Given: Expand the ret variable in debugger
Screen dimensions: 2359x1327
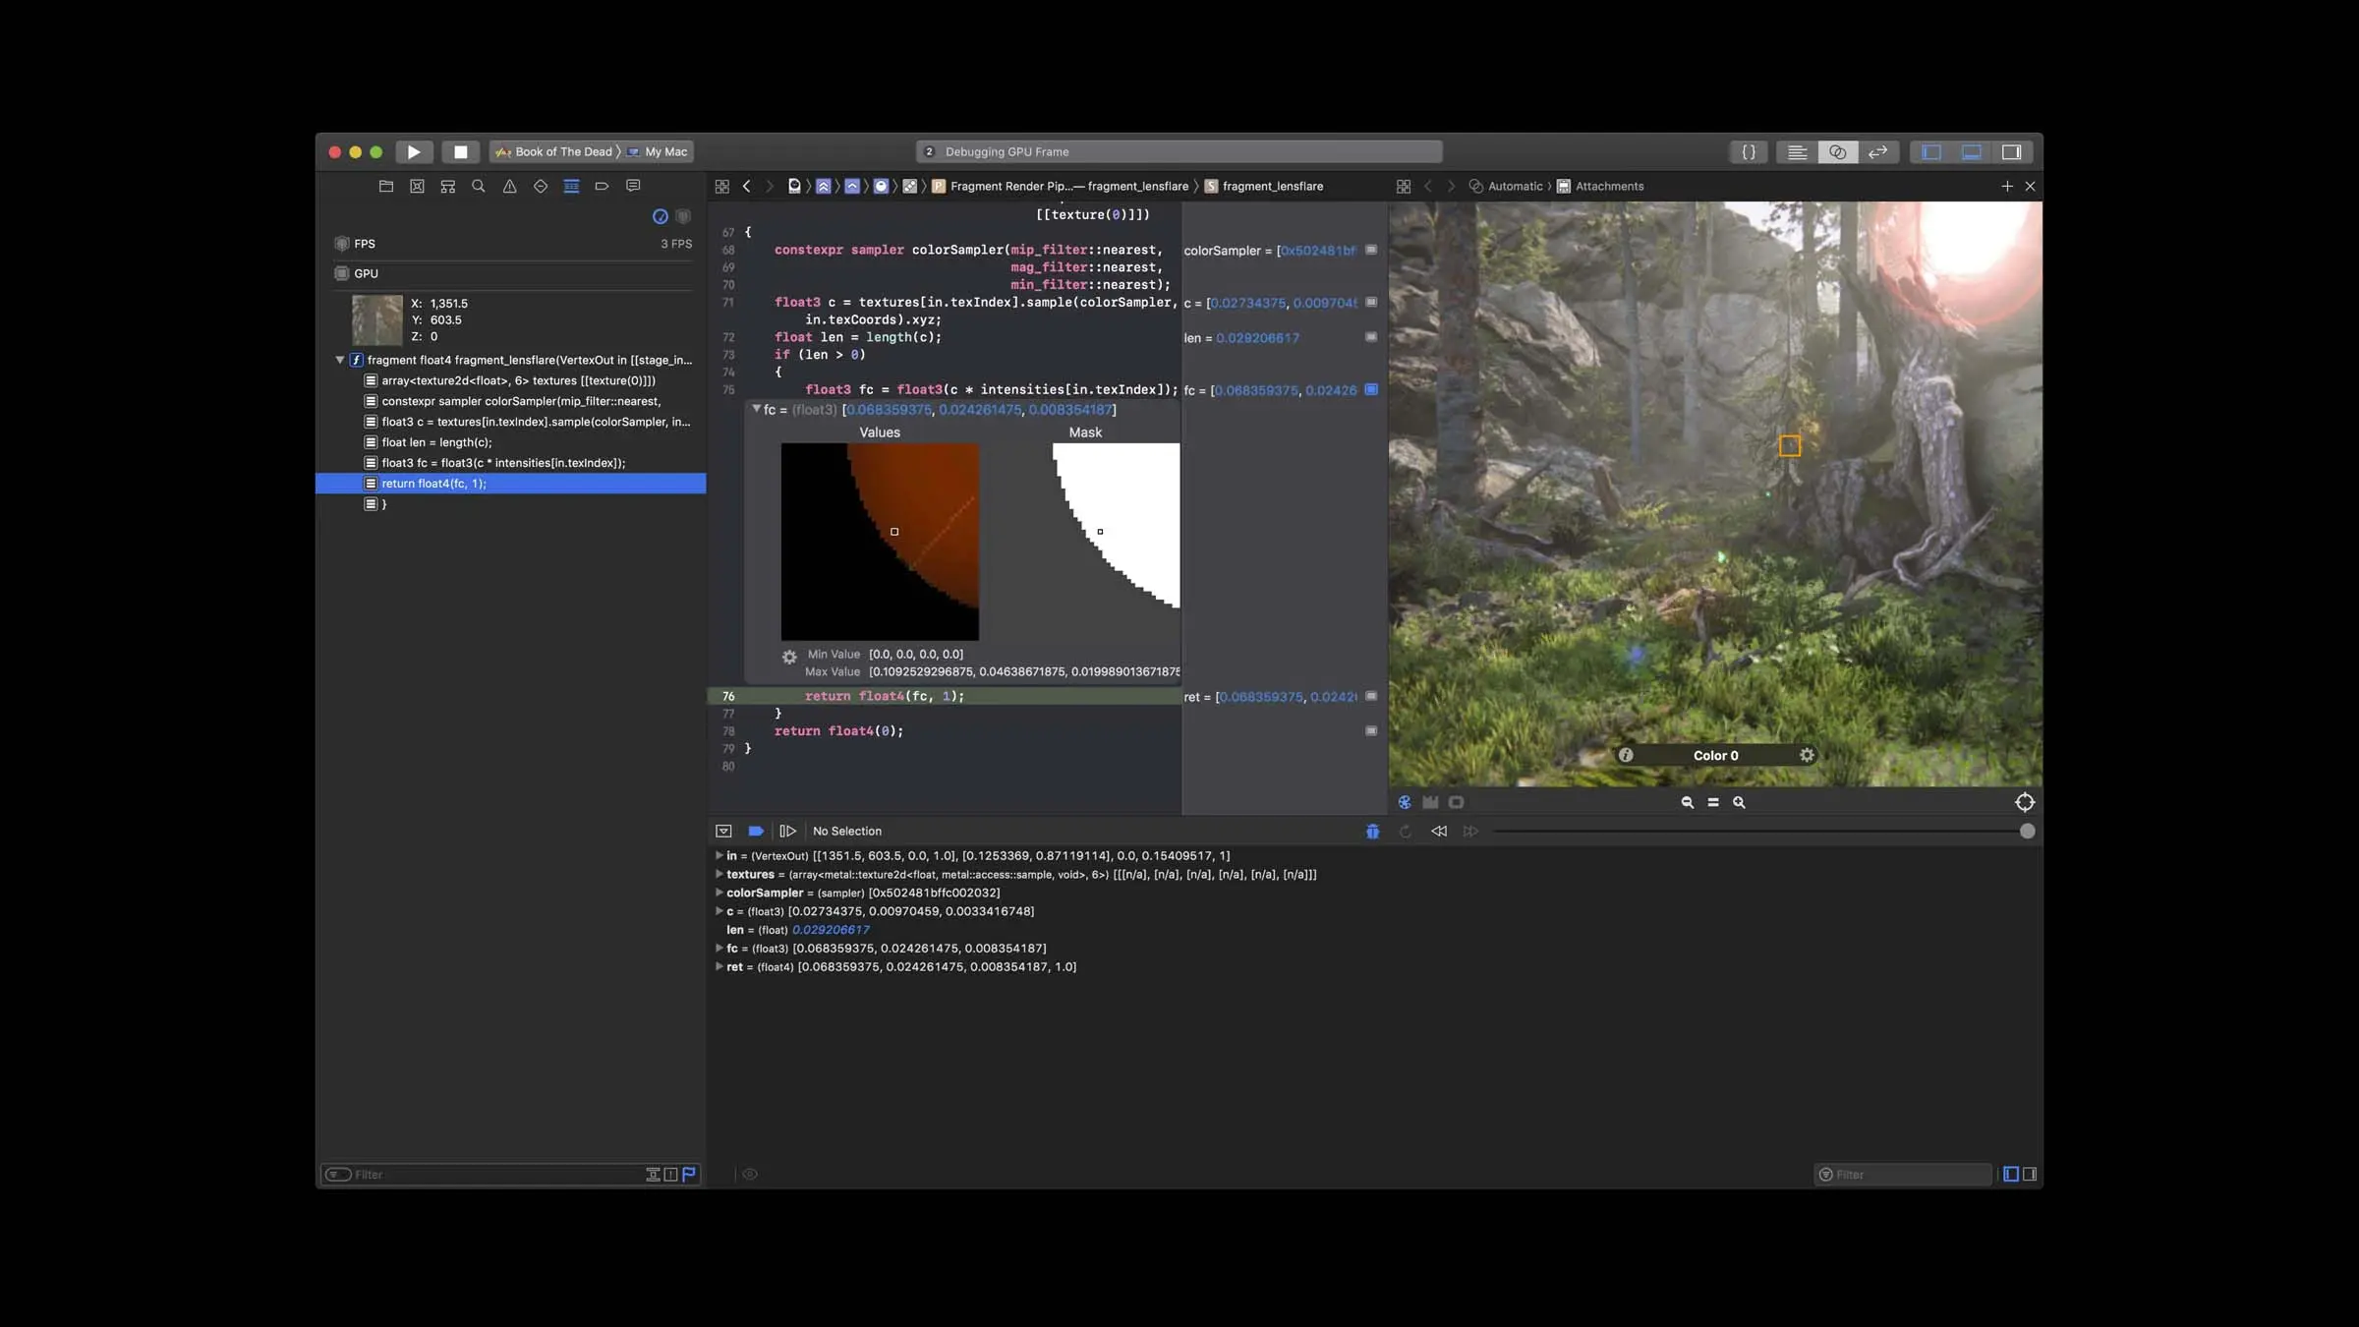Looking at the screenshot, I should [x=719, y=967].
